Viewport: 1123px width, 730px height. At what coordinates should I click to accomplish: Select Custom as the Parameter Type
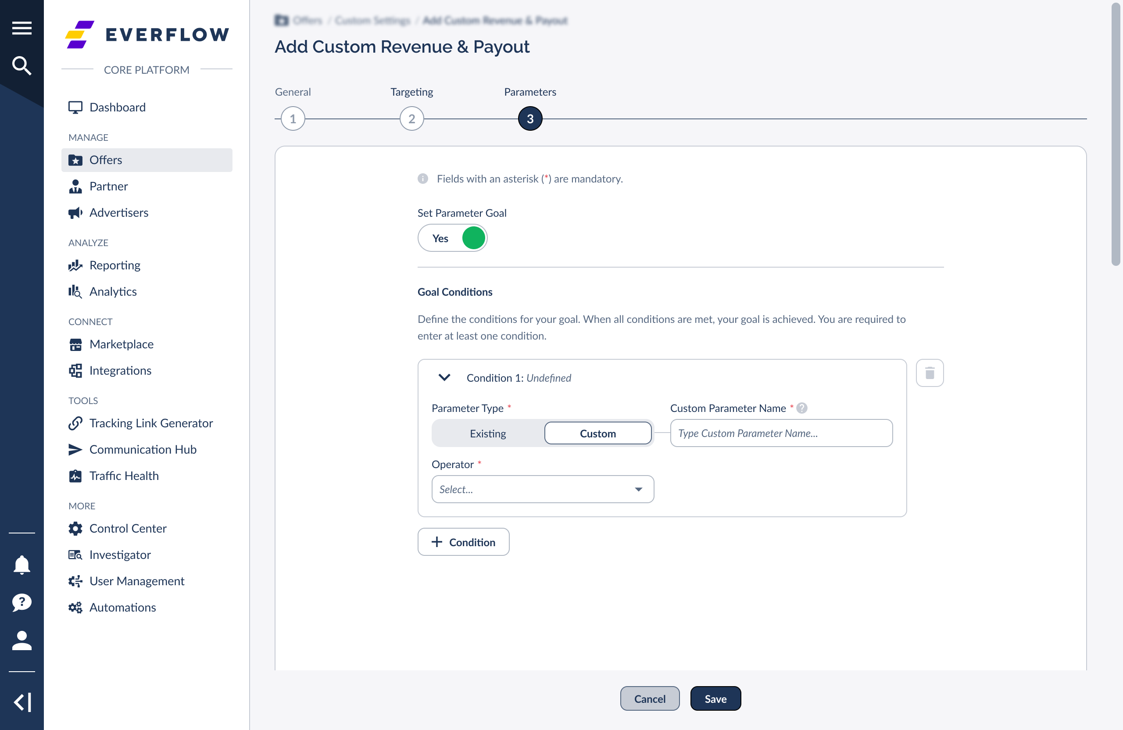tap(598, 433)
